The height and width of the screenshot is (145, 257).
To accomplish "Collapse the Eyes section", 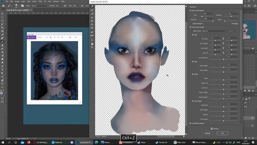I will 193,35.
